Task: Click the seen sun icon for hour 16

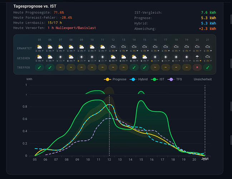Action: point(155,57)
